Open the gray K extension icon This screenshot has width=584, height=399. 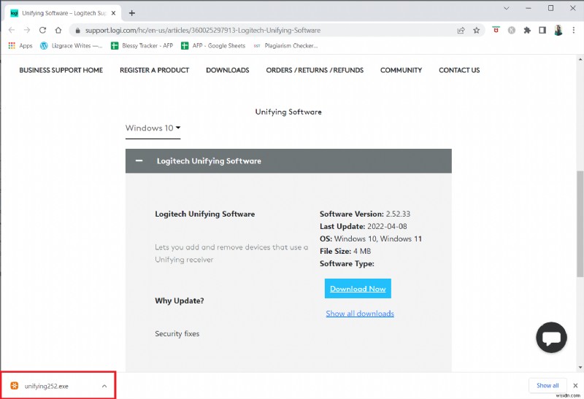[x=512, y=31]
